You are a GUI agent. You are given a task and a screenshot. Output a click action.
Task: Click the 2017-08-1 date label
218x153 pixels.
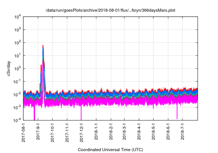pos(24,133)
